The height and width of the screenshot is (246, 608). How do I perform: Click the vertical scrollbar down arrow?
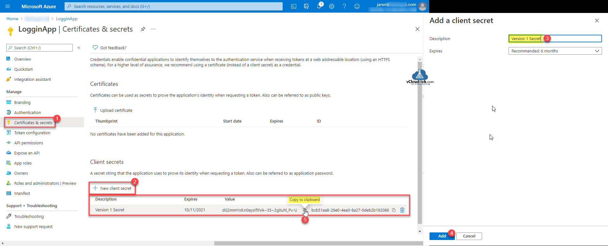point(420,231)
